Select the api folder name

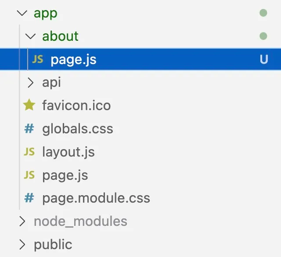pos(51,83)
